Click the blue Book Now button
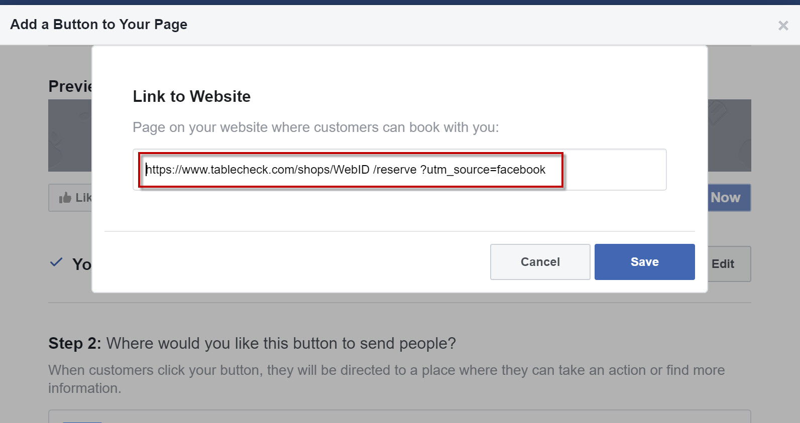Viewport: 800px width, 423px height. coord(729,198)
